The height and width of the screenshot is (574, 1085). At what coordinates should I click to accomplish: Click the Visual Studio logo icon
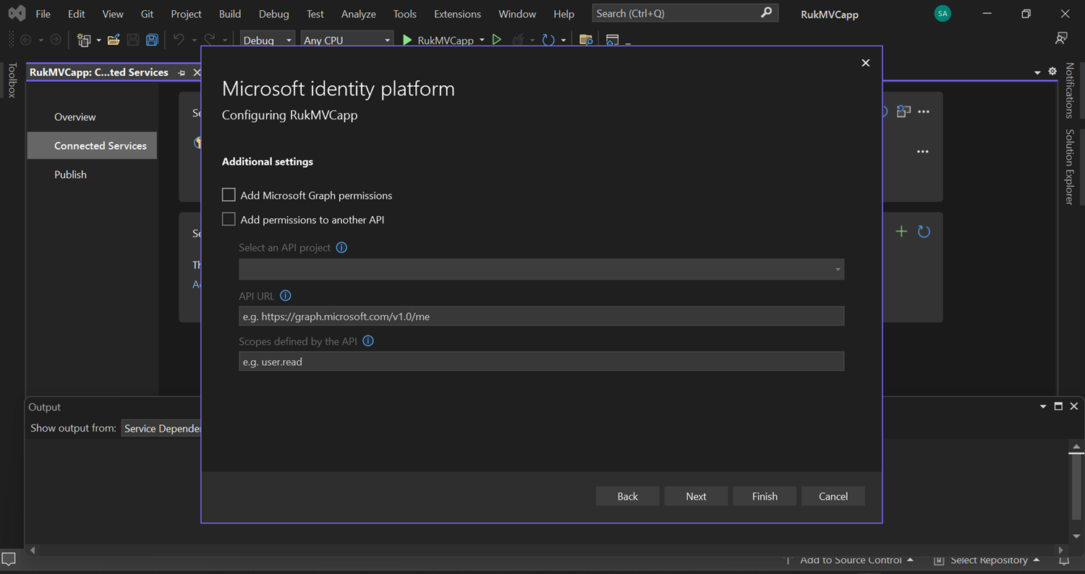click(x=17, y=13)
